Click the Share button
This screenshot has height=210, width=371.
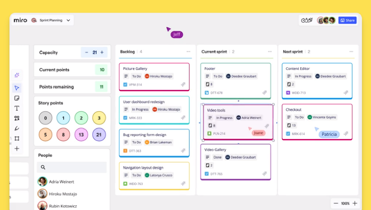point(347,20)
